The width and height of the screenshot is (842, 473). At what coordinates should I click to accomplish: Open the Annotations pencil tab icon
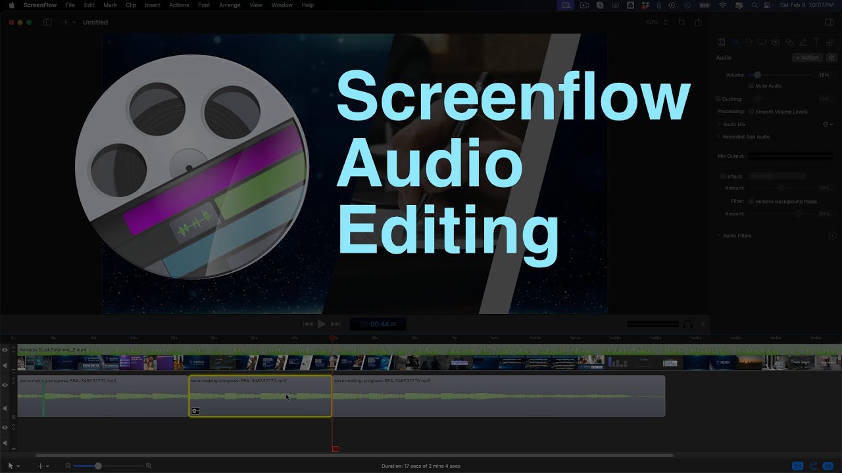point(803,42)
